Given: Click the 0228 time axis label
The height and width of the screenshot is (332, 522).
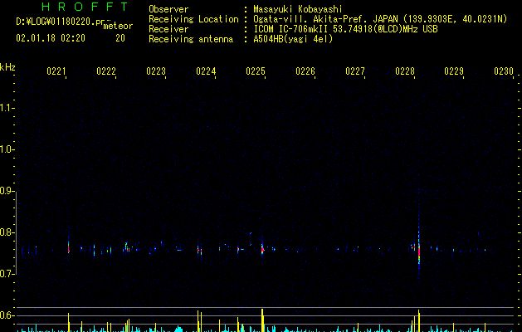Looking at the screenshot, I should tap(405, 71).
